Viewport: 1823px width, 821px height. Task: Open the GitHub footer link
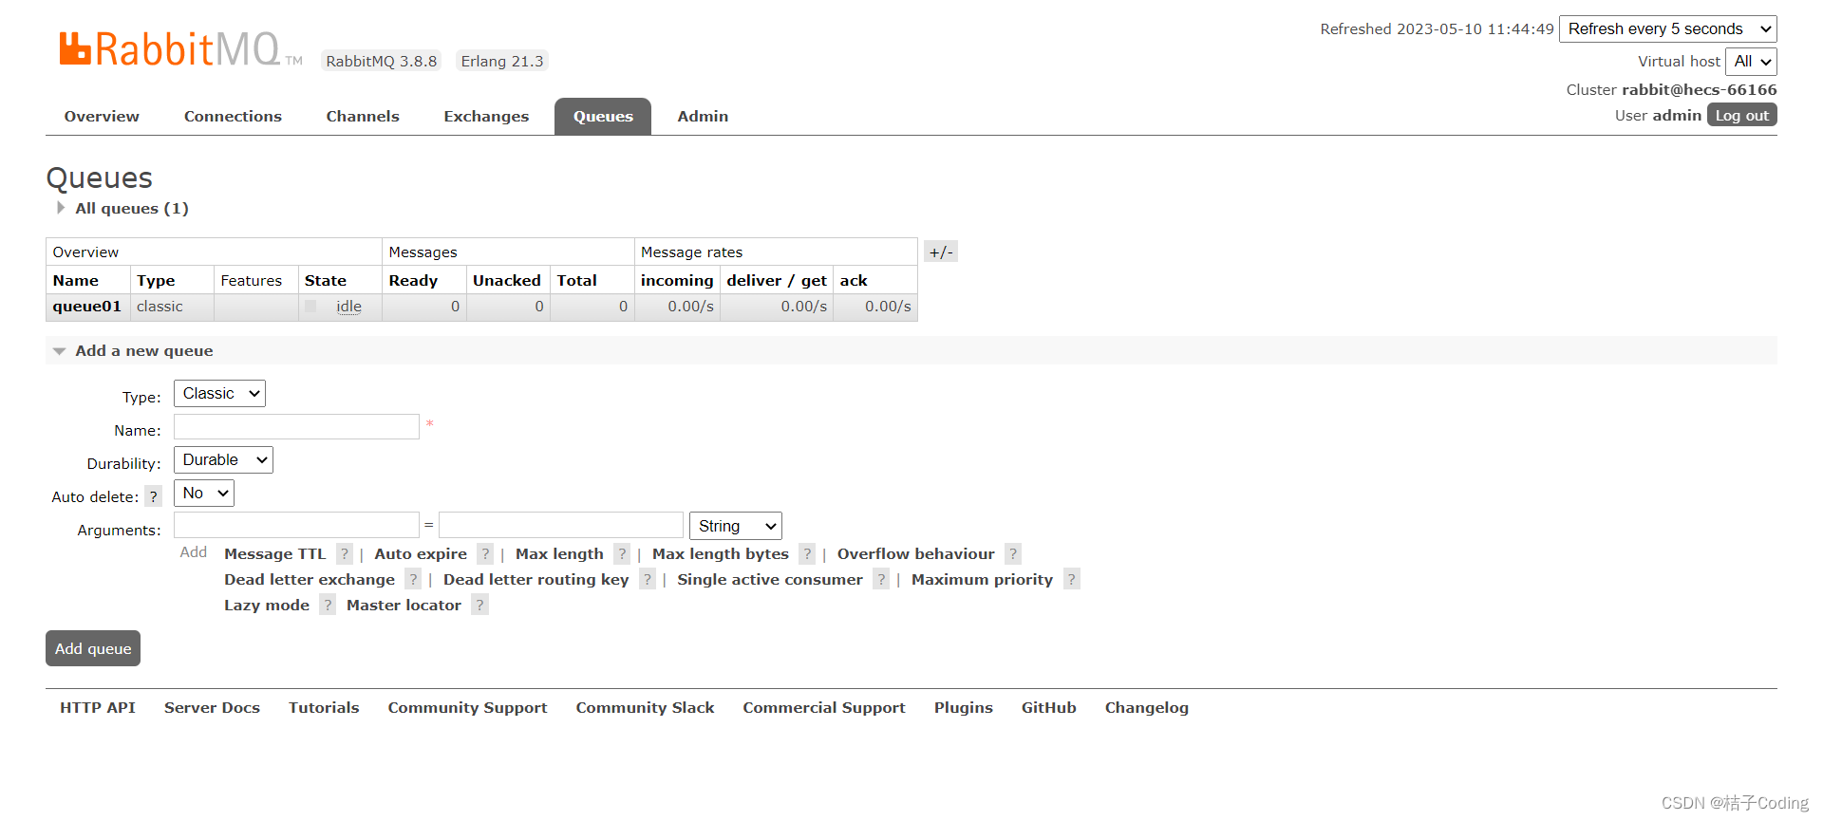pos(1048,708)
